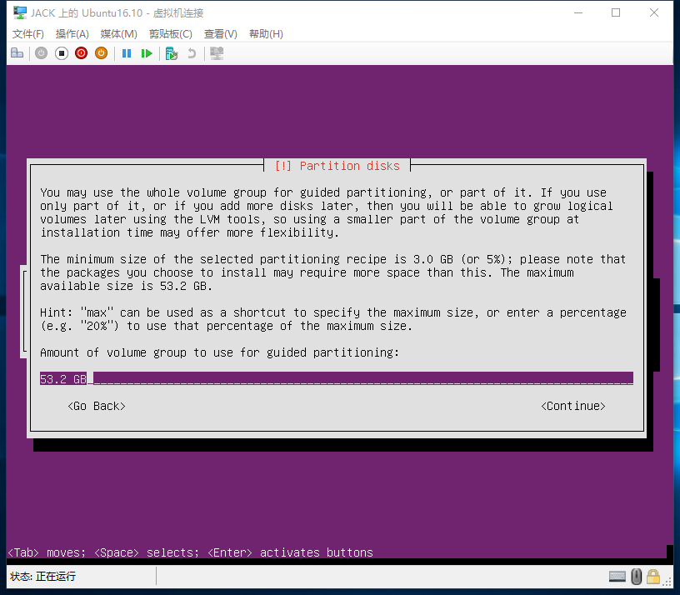Open the 文件(F) menu

28,34
